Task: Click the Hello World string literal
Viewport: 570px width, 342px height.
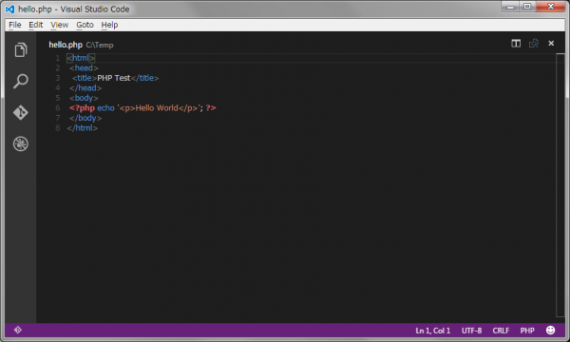Action: [159, 108]
